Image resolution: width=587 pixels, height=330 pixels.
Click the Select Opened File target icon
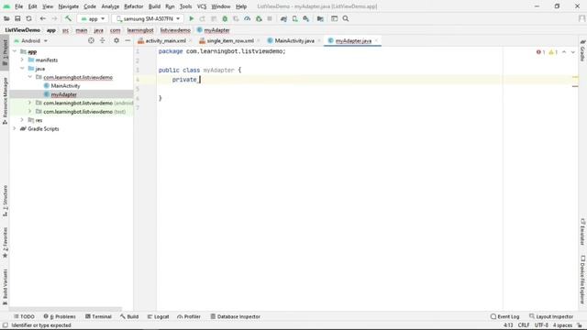(91, 40)
